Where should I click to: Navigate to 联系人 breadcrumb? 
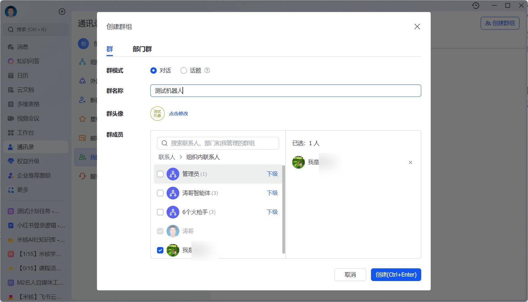coord(167,157)
